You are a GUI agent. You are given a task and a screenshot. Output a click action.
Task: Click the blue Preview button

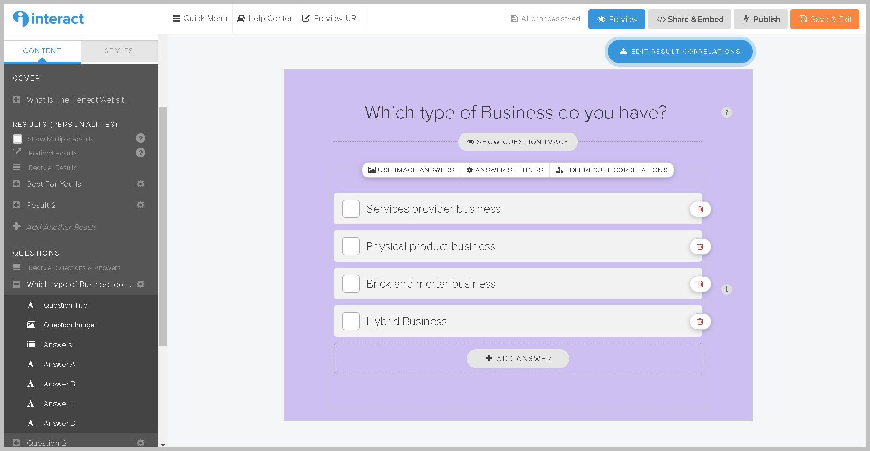coord(616,19)
